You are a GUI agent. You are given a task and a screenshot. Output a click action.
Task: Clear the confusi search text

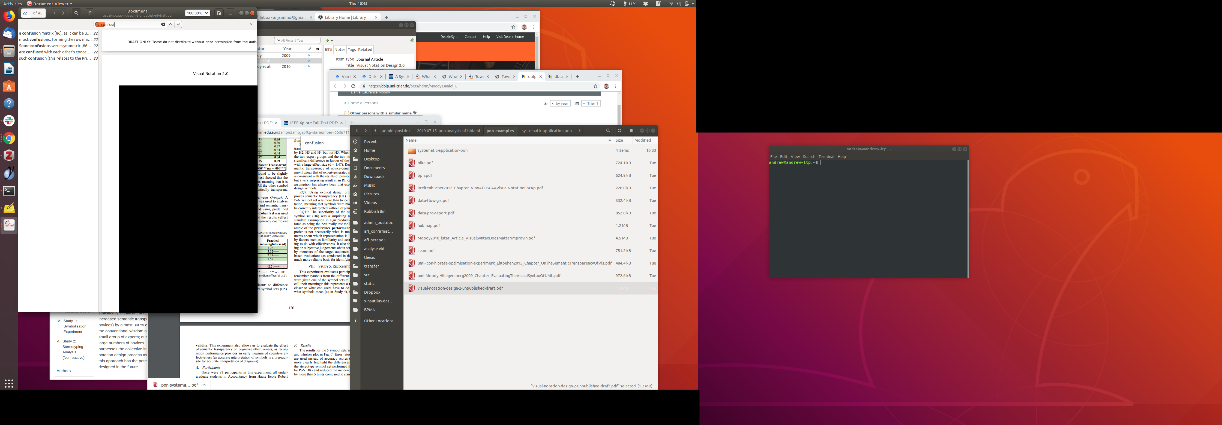point(163,24)
